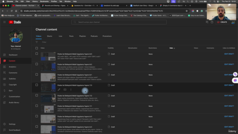This screenshot has width=238, height=134.
Task: Click EDIT DRAFT for video 6/3
Action: coord(229,117)
